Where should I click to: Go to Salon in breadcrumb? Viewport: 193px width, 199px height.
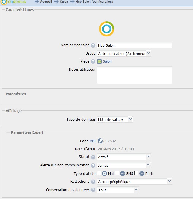(64, 2)
